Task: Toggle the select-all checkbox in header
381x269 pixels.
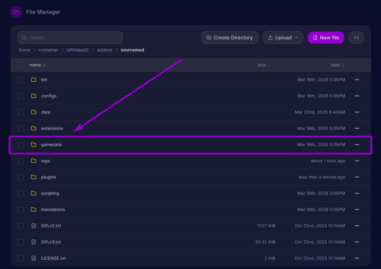Action: point(21,65)
